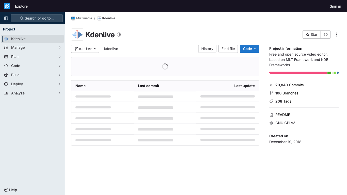Click the tag icon next to 208 Tags
Viewport: 347px width, 195px height.
click(271, 101)
